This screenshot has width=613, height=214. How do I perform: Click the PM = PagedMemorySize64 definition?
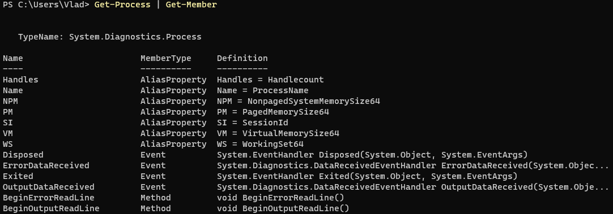point(273,112)
